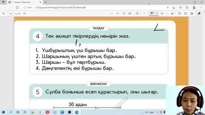This screenshot has height=115, width=205.
Task: Launch Yandex Browser from the taskbar
Action: click(x=40, y=112)
